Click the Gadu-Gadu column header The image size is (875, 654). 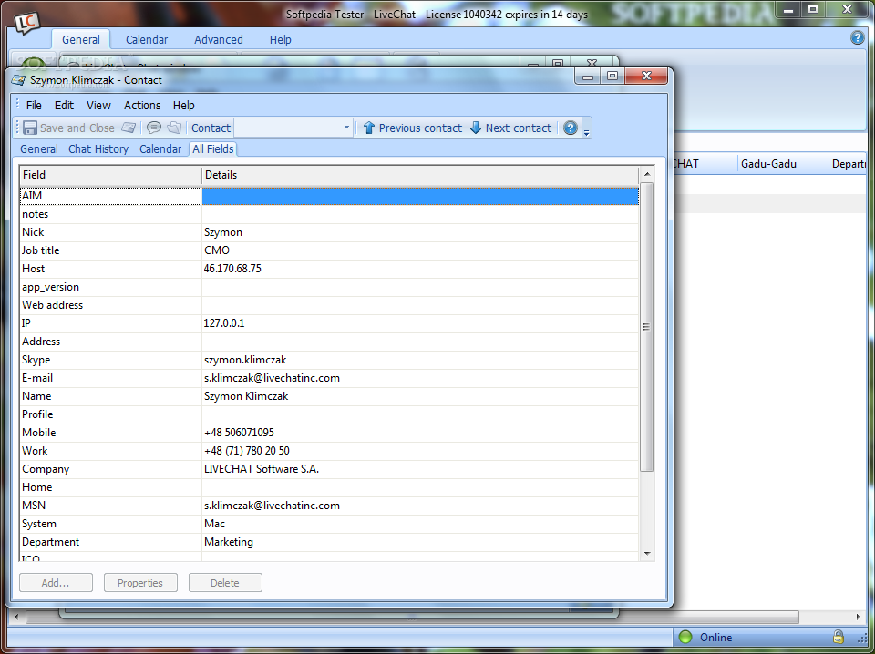pos(782,164)
